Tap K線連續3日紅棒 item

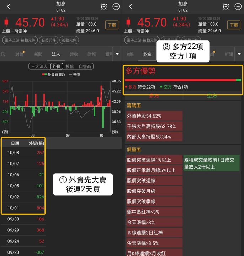point(154,233)
